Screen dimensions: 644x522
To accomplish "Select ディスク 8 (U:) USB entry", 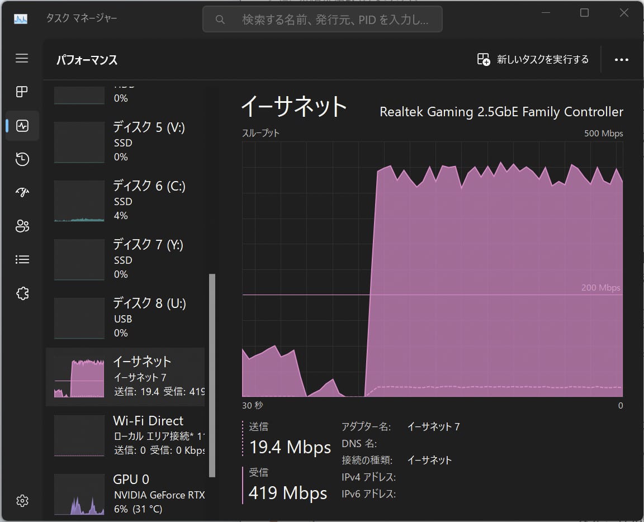I will [125, 319].
